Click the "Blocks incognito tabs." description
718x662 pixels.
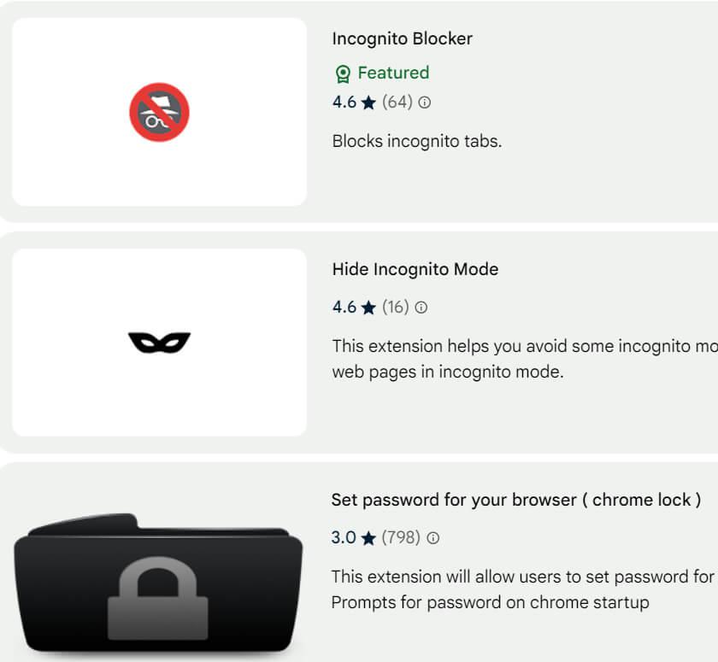coord(416,141)
